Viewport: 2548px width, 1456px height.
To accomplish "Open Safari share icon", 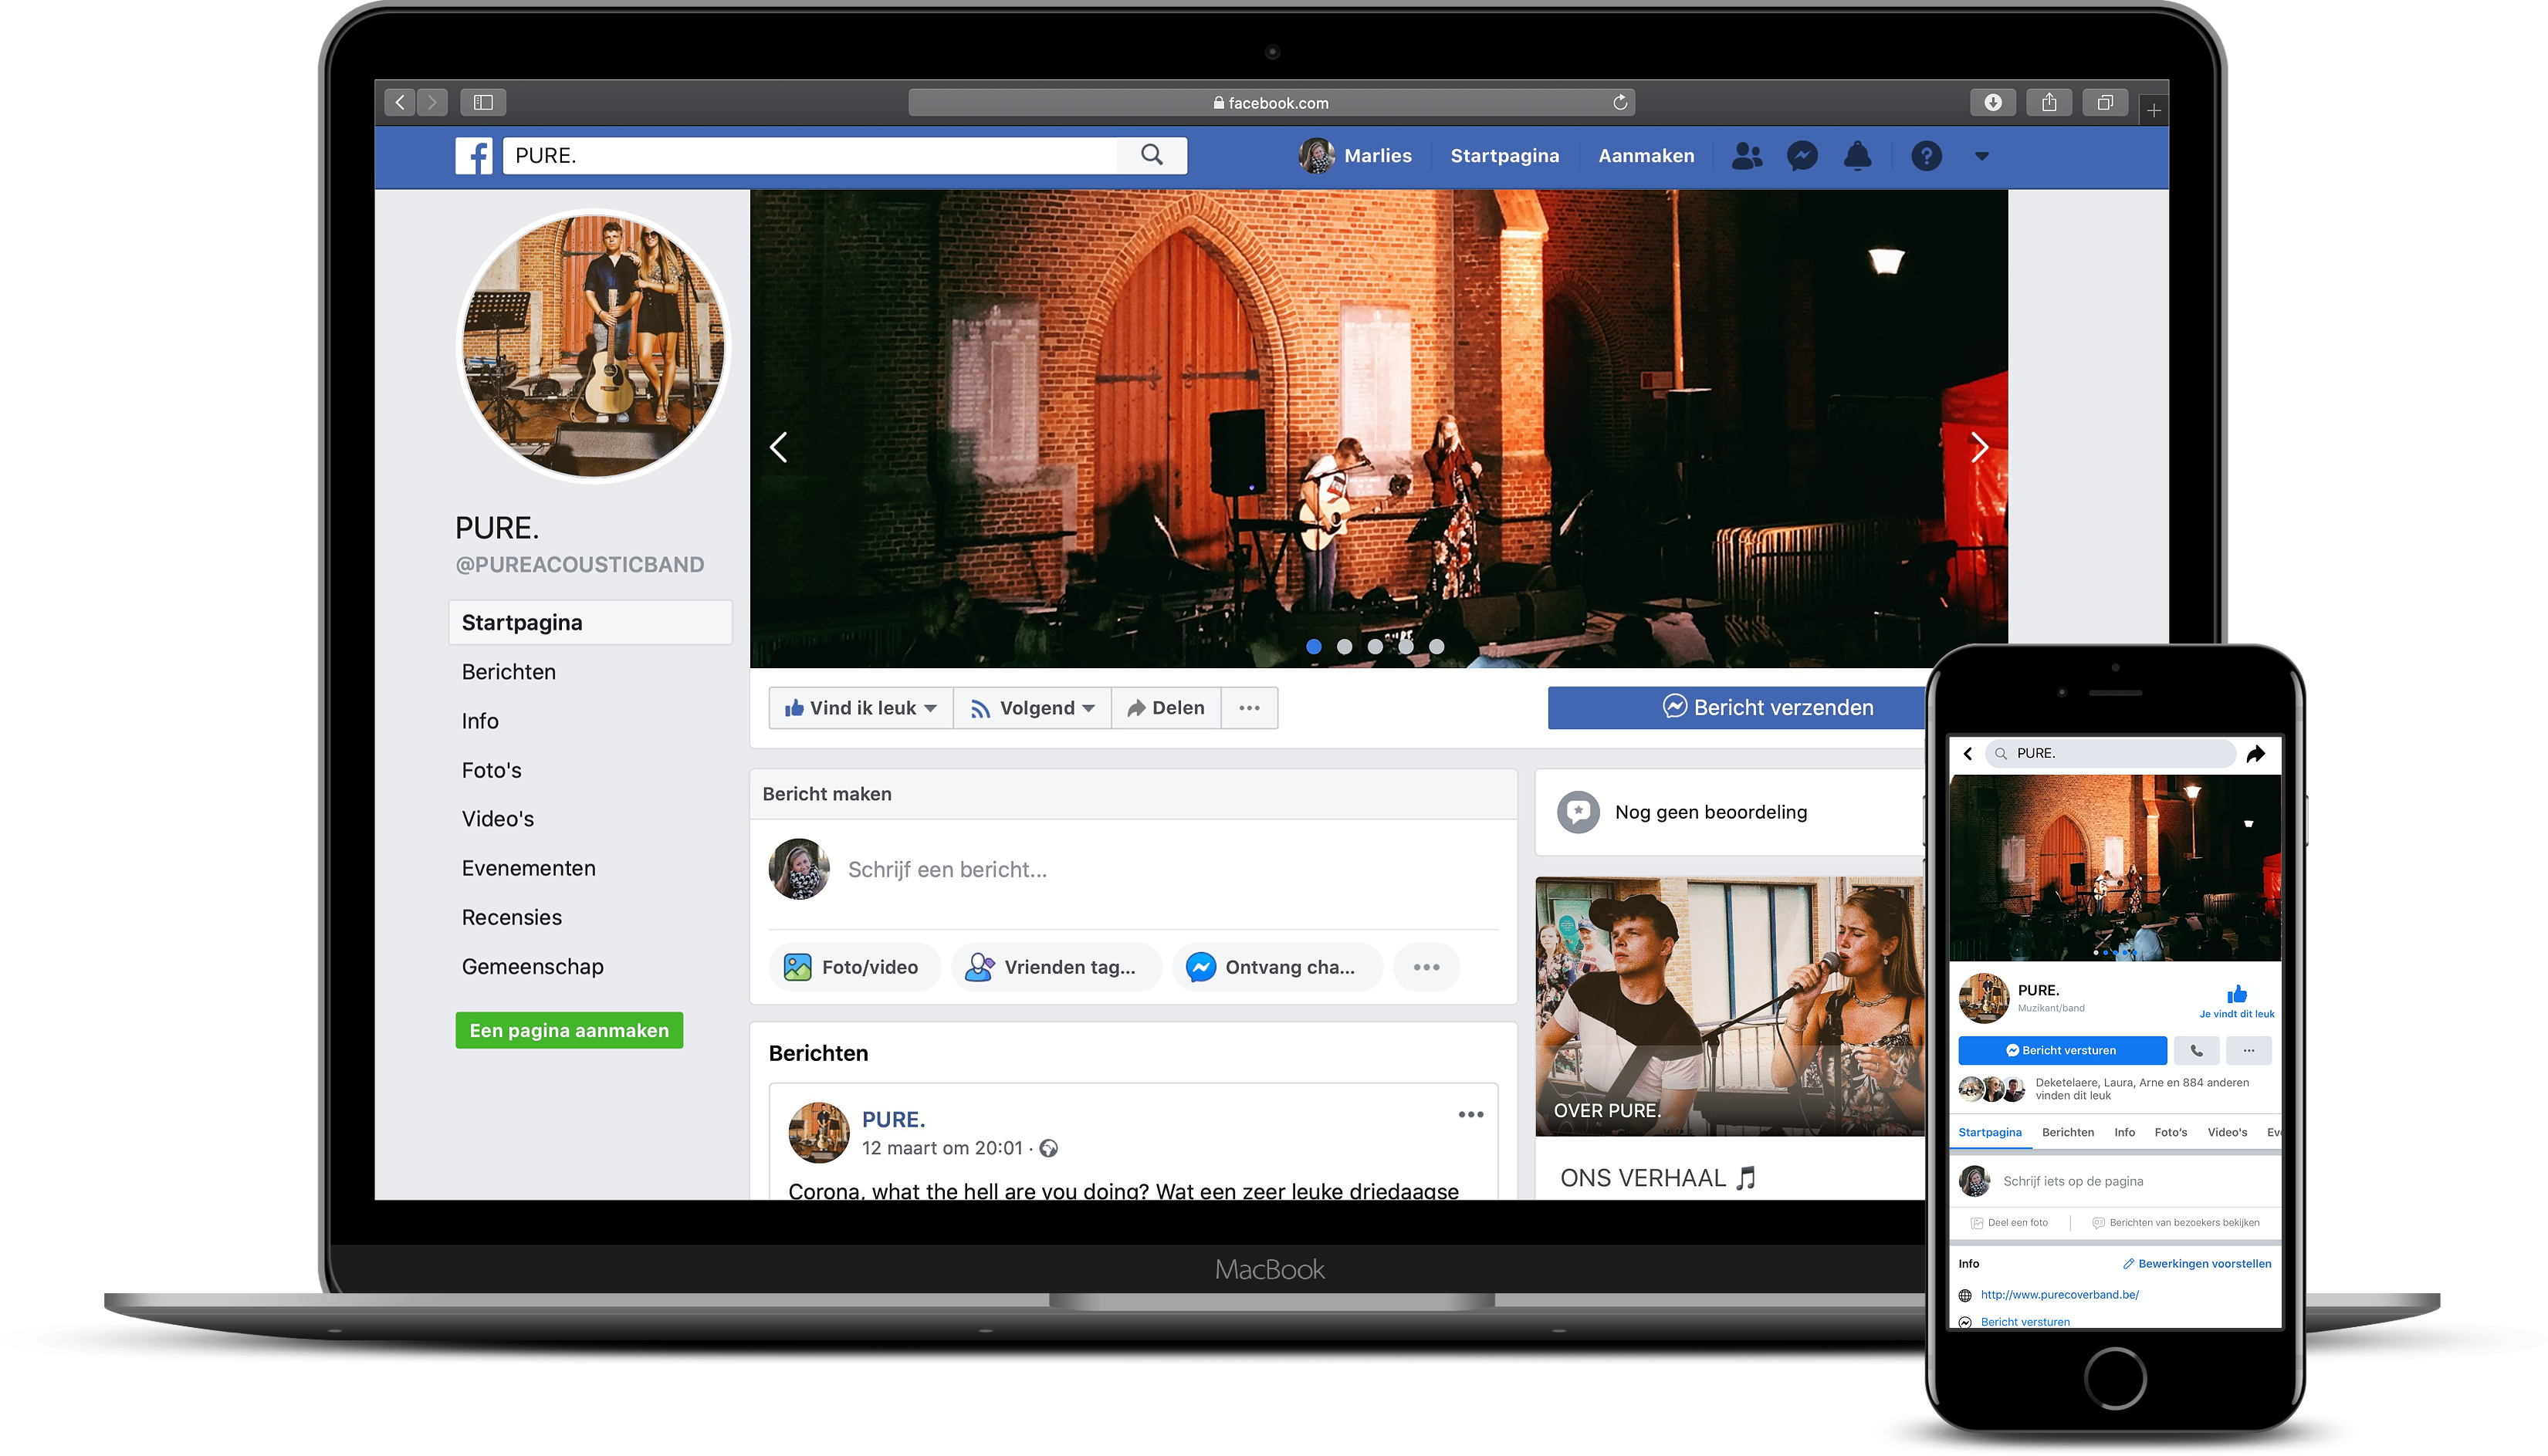I will click(x=2049, y=102).
